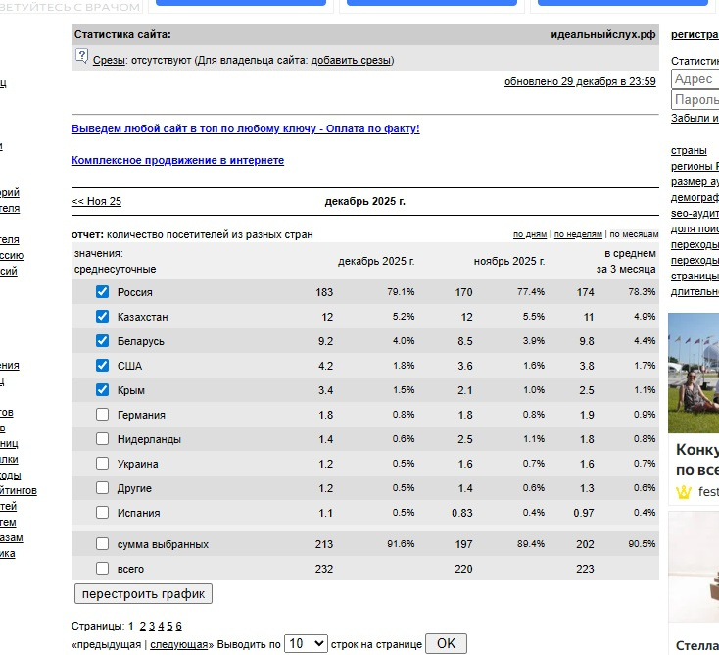This screenshot has height=655, width=719.
Task: Go to page 3 of results
Action: pos(152,626)
